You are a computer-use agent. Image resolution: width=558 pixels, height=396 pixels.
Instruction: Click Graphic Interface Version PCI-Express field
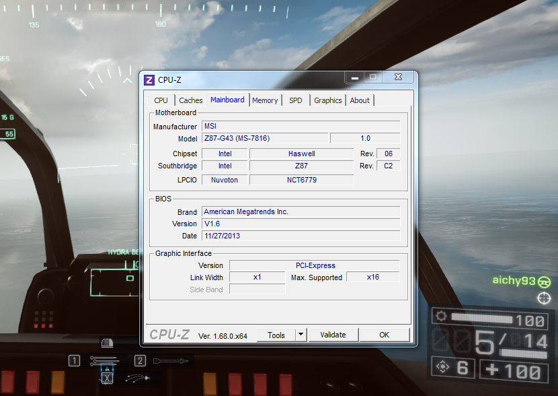(x=315, y=265)
